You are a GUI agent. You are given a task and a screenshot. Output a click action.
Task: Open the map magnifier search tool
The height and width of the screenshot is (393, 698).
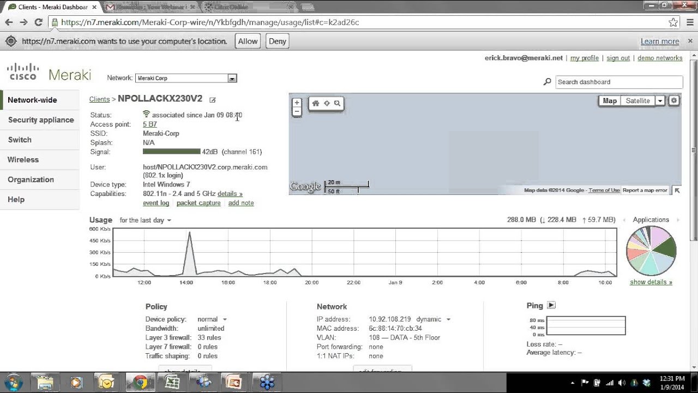pyautogui.click(x=337, y=103)
